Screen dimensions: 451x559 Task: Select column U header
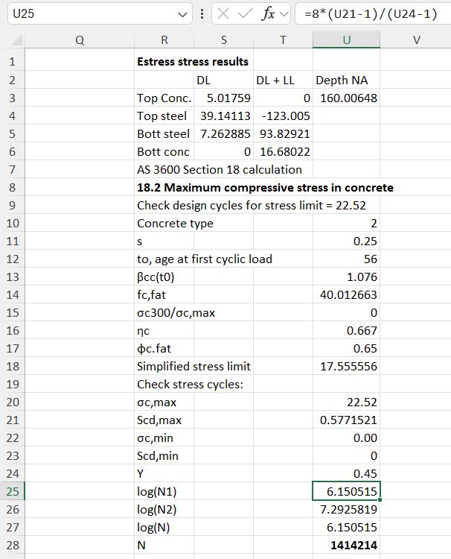click(x=346, y=41)
